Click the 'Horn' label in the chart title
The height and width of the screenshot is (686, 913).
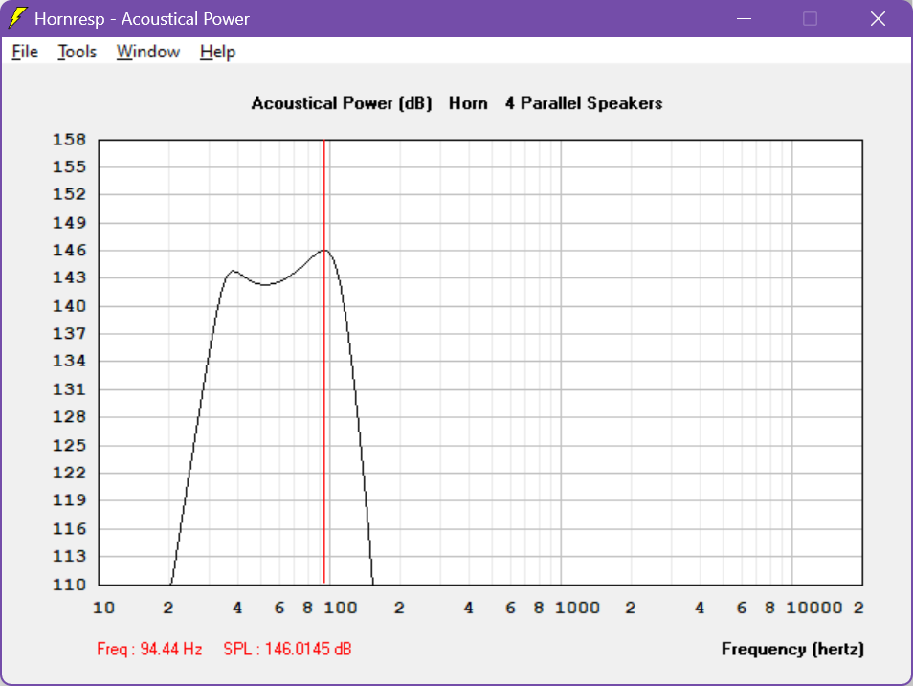pos(468,103)
